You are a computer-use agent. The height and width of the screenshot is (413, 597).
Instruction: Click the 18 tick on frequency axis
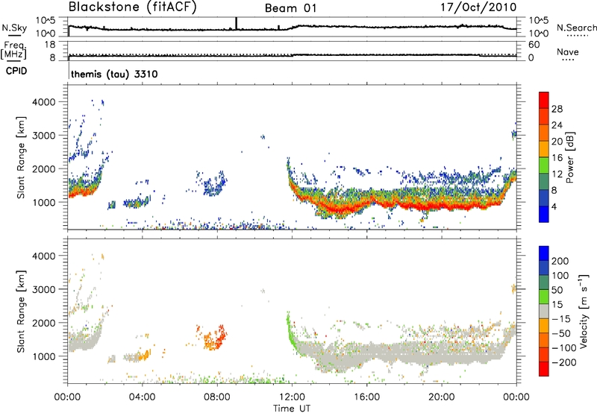[x=50, y=45]
